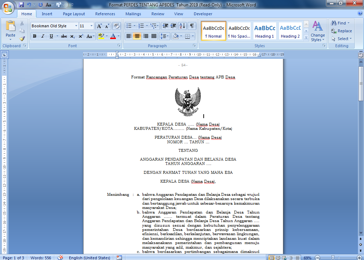Increase the indent level
The image size is (364, 260).
point(173,26)
